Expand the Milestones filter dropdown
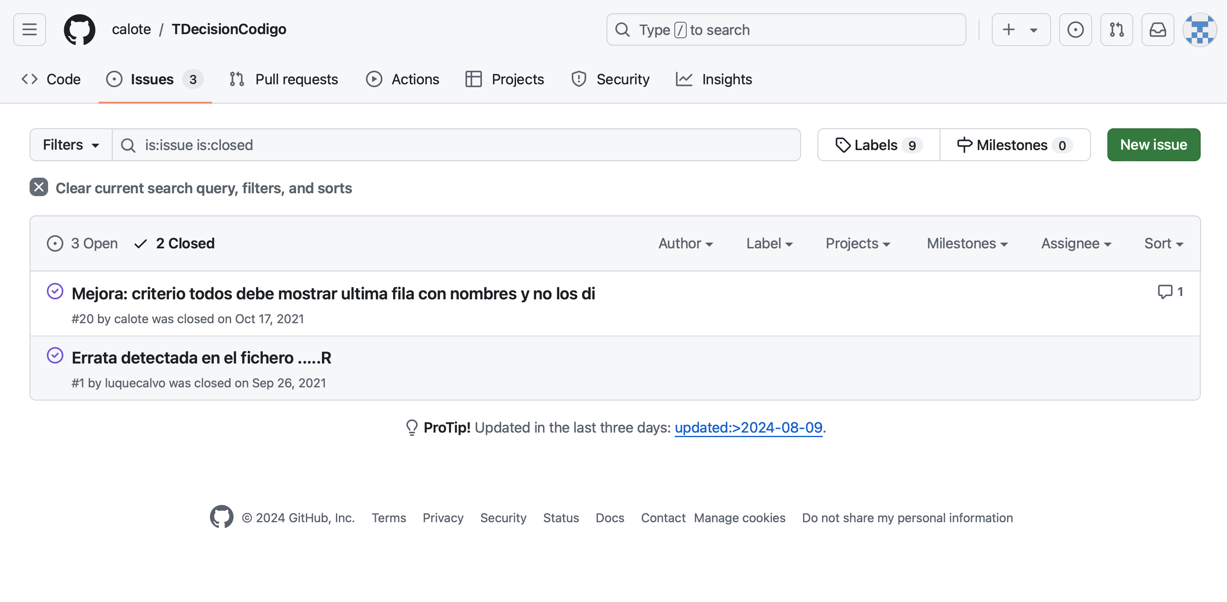 click(x=967, y=243)
